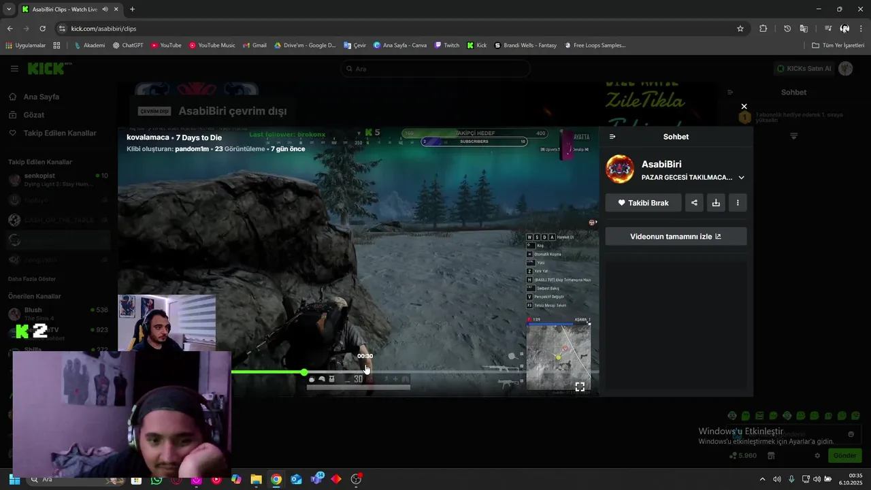Open senkopist channel in followed list

(58, 180)
